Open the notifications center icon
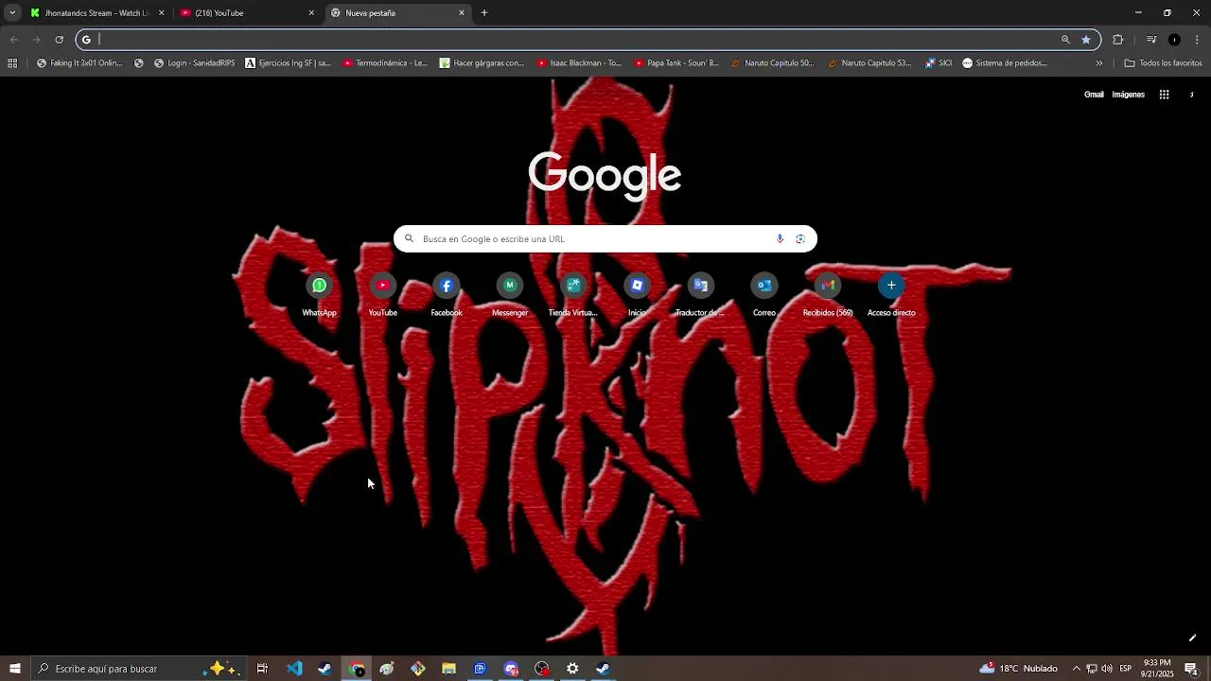This screenshot has width=1211, height=681. [x=1191, y=669]
